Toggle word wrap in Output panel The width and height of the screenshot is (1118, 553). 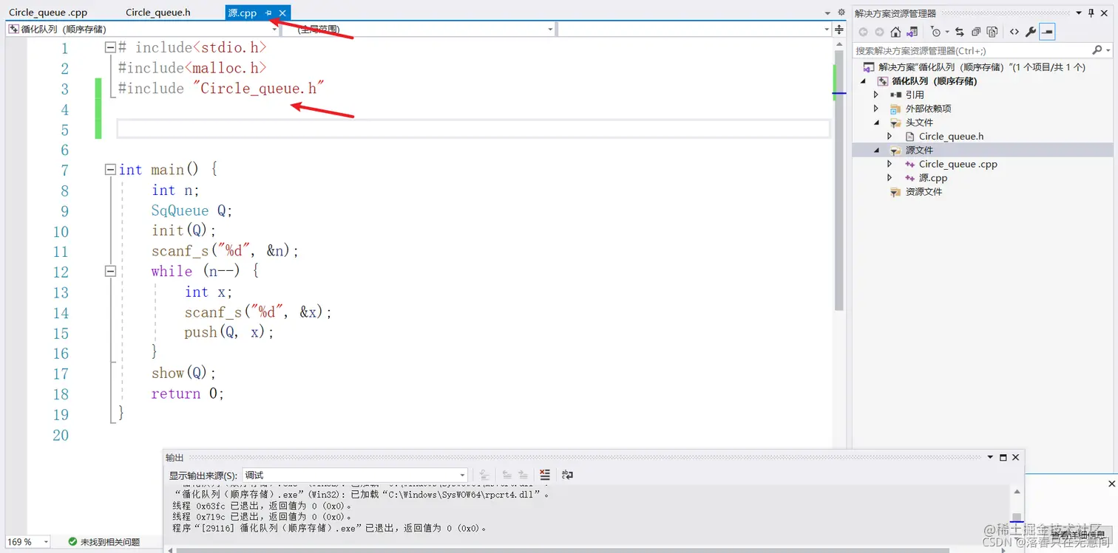[568, 475]
